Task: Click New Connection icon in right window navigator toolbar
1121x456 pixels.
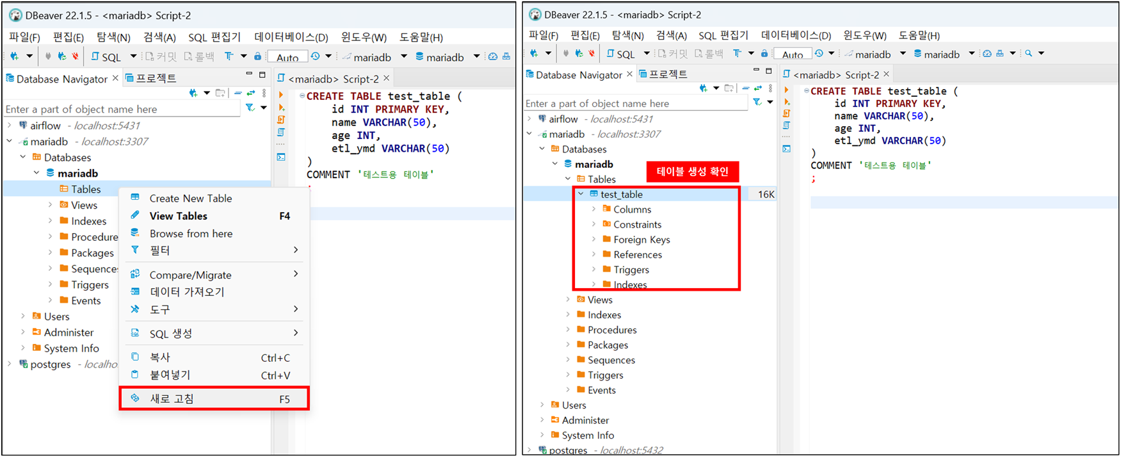Action: click(704, 88)
